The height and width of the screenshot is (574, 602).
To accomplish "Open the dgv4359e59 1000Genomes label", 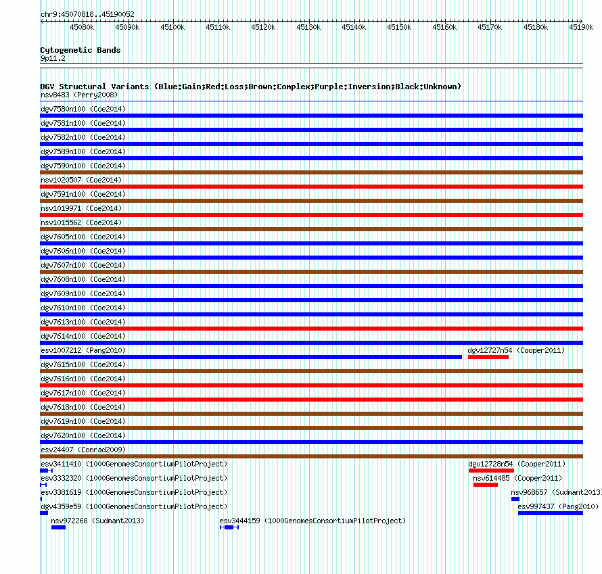I will pos(134,506).
